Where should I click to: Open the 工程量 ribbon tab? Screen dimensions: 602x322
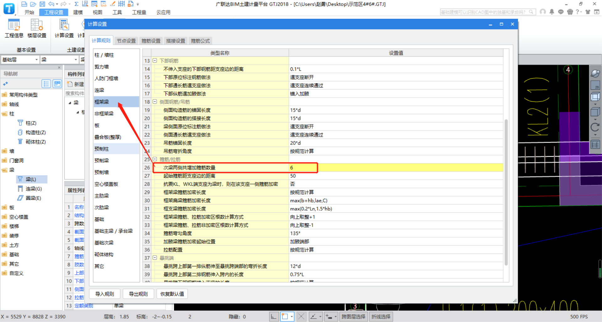coord(139,12)
